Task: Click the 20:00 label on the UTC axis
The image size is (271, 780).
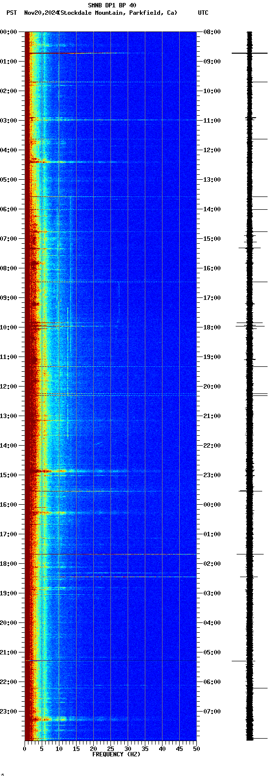Action: (x=212, y=387)
